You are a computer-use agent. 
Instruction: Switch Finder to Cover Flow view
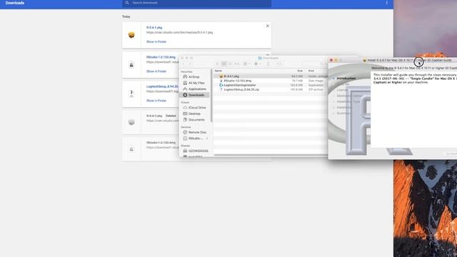(236, 64)
